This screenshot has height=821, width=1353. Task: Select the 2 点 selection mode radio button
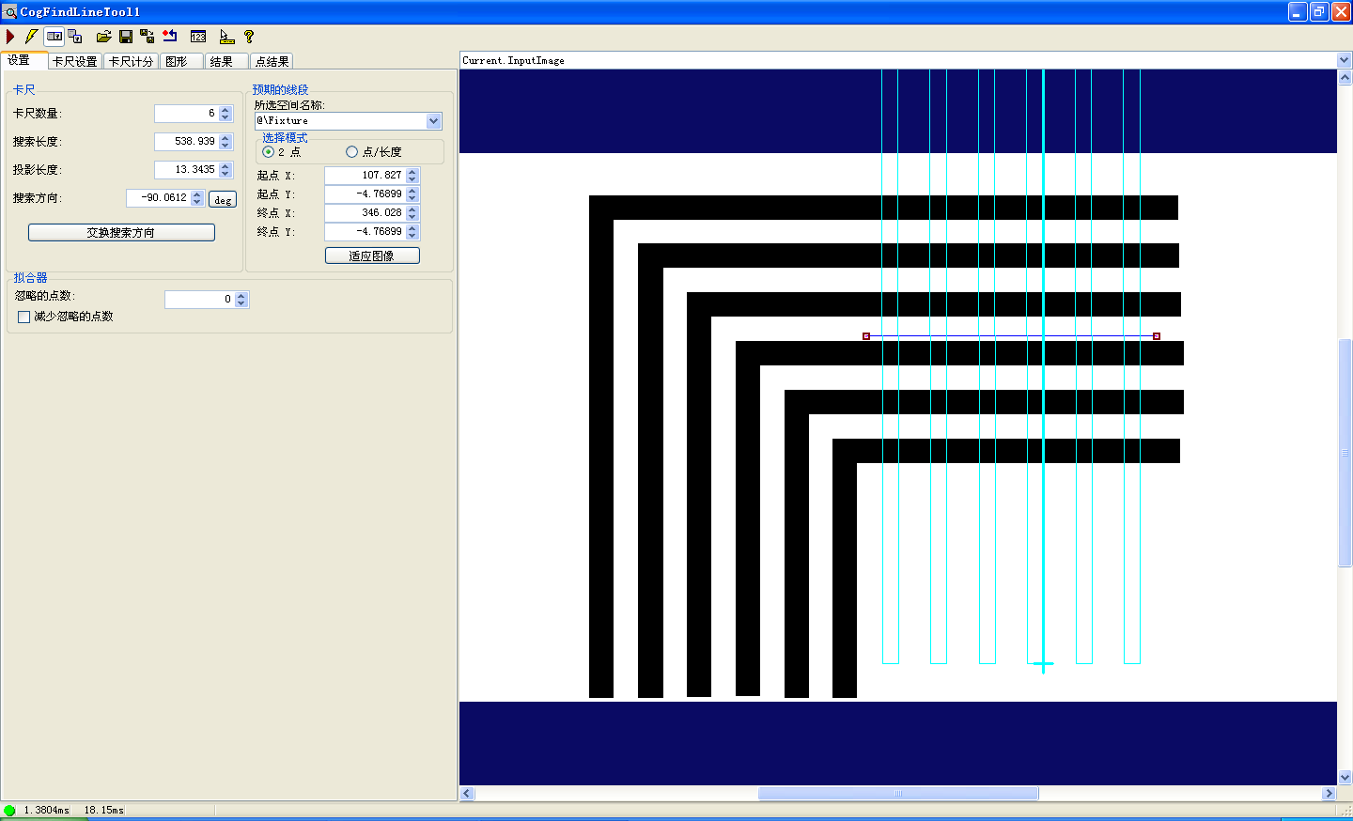[269, 151]
